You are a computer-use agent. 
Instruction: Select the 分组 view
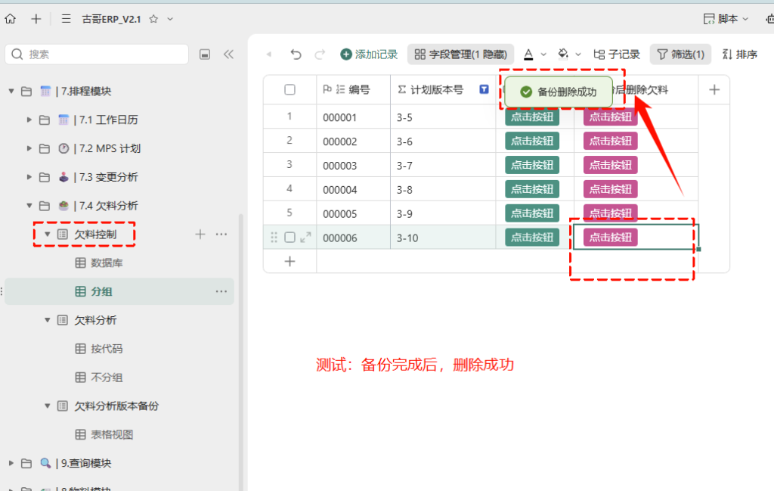click(x=119, y=291)
